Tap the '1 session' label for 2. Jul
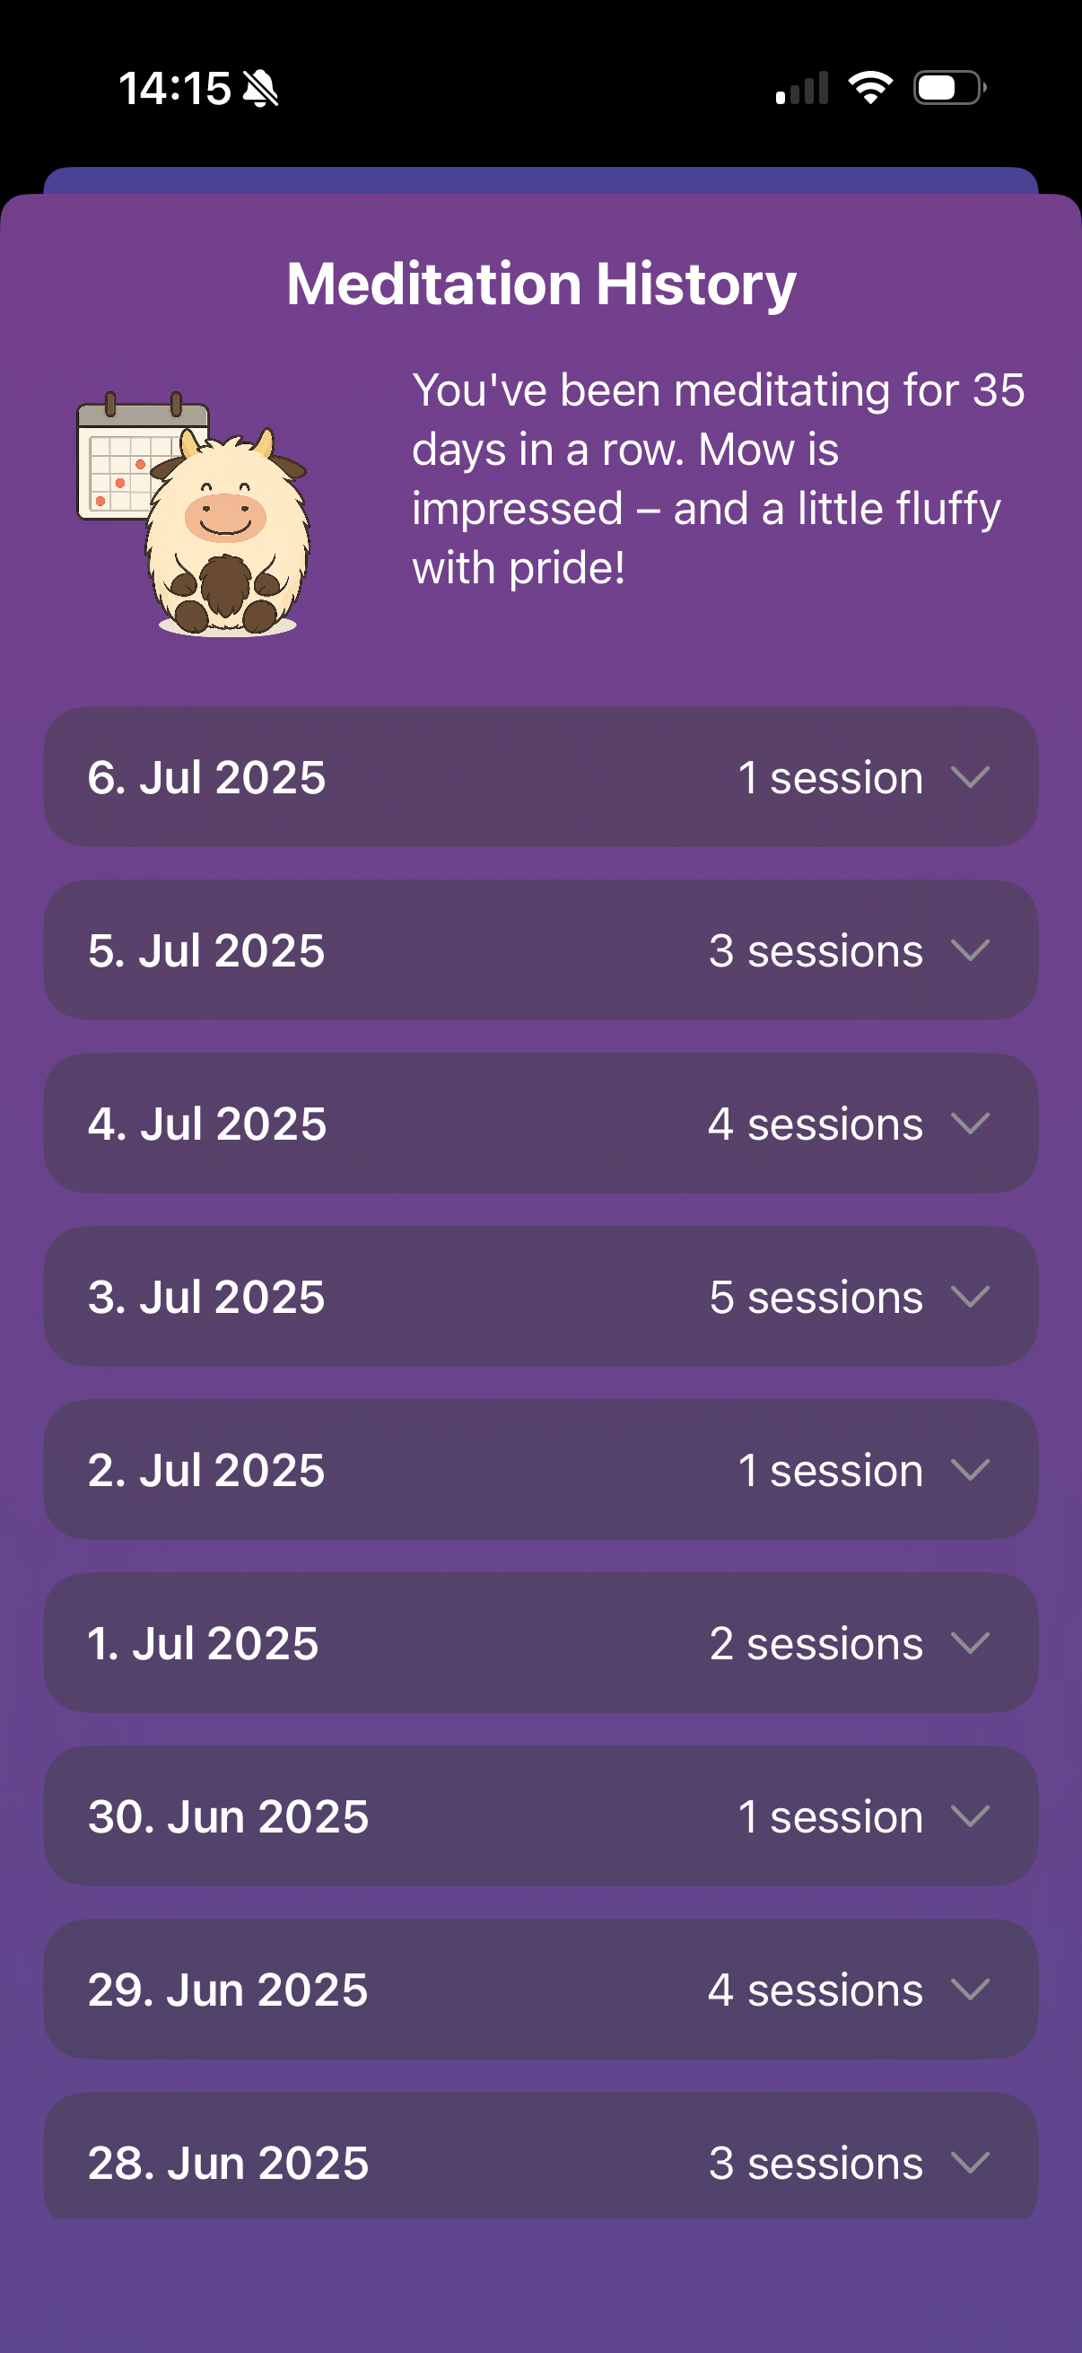The width and height of the screenshot is (1082, 2353). point(830,1471)
